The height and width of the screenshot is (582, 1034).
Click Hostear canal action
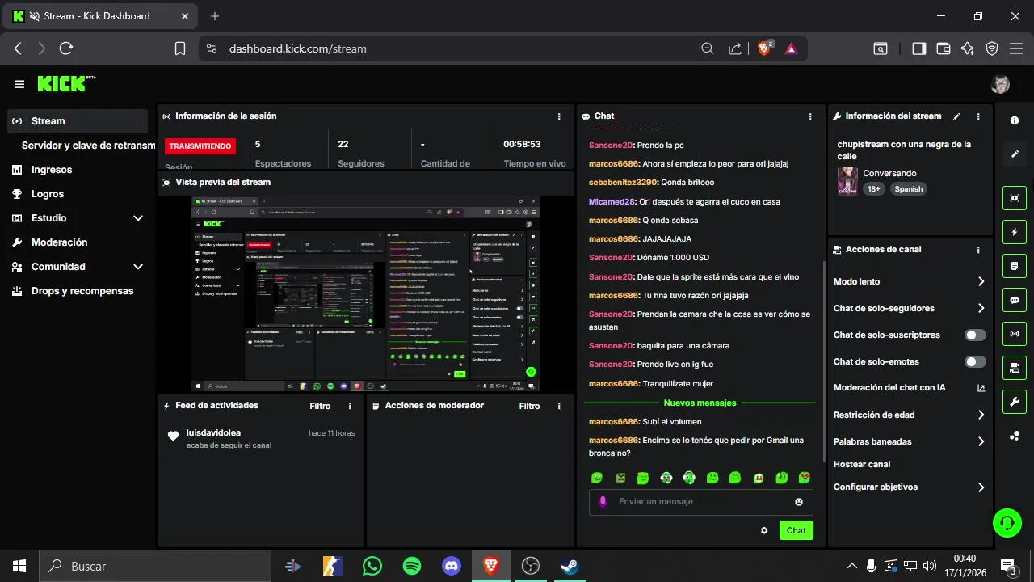[x=862, y=465]
